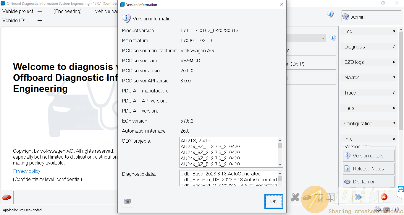Image resolution: width=404 pixels, height=215 pixels.
Task: Open Release Notes from Version info
Action: [x=369, y=169]
